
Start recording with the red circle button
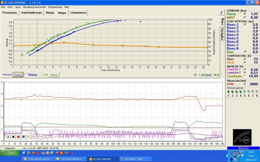click(18, 137)
